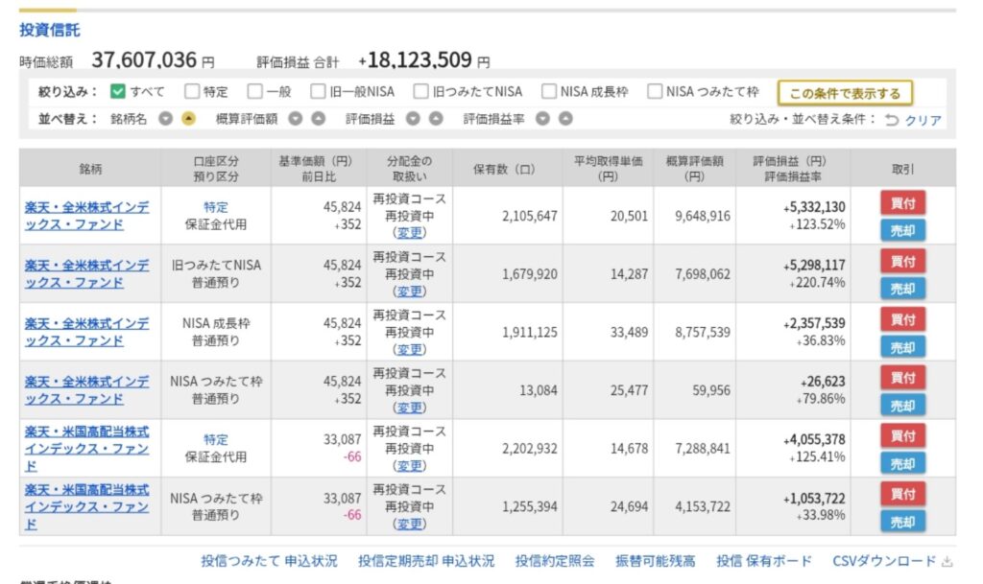This screenshot has height=584, width=983.
Task: Click 売却 for the +5,298,117 row
Action: (902, 289)
